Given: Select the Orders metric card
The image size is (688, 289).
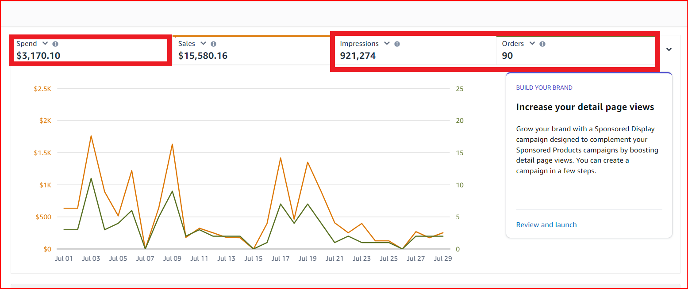Looking at the screenshot, I should [575, 49].
